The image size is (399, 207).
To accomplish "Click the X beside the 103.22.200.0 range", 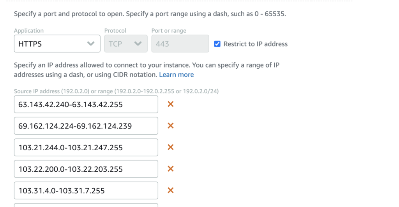I will 171,169.
